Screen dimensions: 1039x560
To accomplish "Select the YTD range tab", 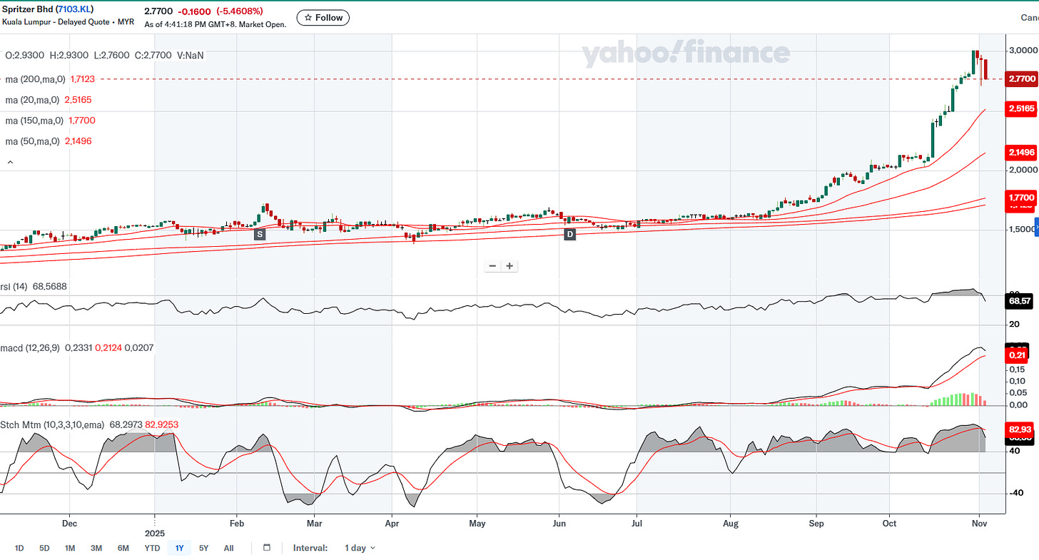I will tap(152, 548).
